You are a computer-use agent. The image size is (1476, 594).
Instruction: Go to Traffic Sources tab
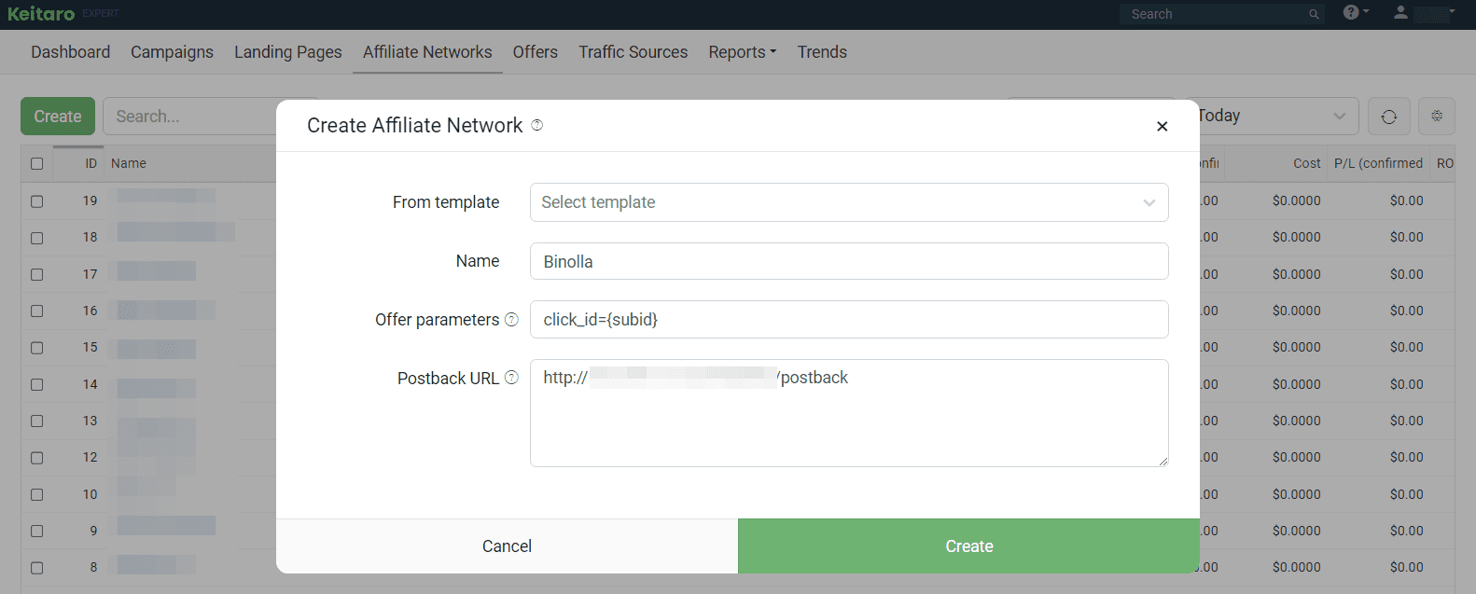633,52
